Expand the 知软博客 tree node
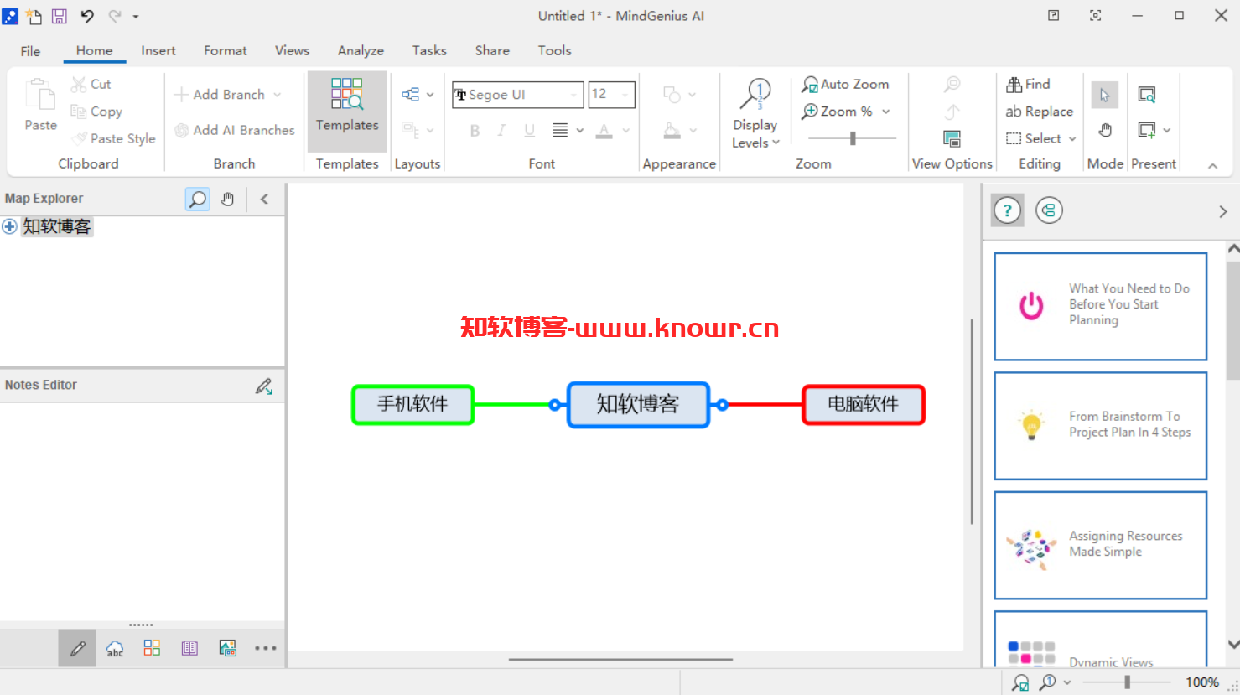This screenshot has height=695, width=1240. tap(9, 226)
